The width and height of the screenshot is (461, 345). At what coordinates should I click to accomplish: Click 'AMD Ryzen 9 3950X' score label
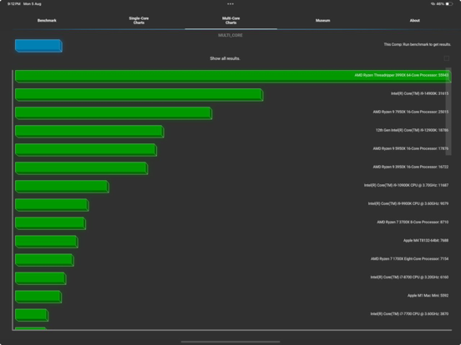(x=411, y=167)
